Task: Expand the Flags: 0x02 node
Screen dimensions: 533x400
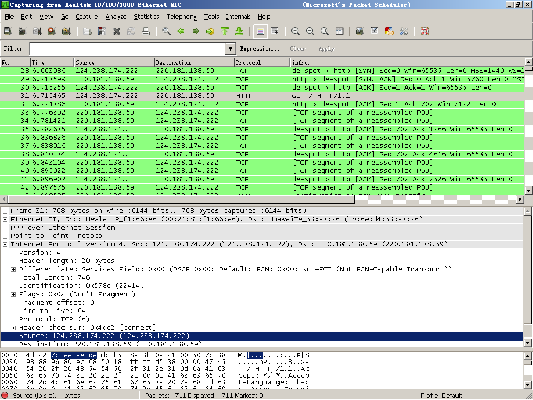Action: click(x=13, y=294)
